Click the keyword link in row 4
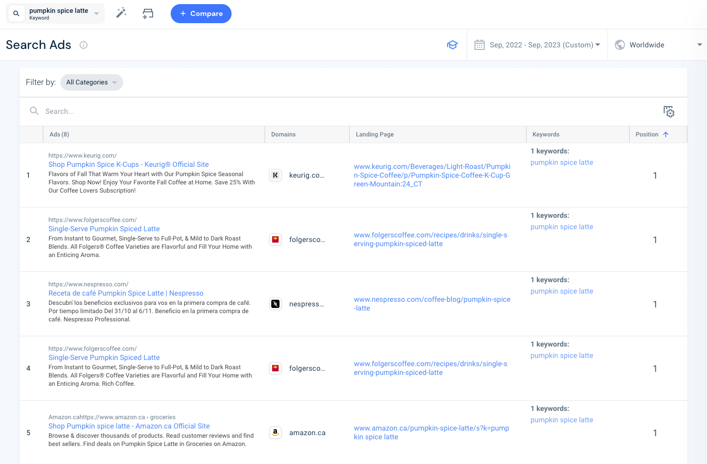Viewport: 707px width, 464px height. [562, 355]
